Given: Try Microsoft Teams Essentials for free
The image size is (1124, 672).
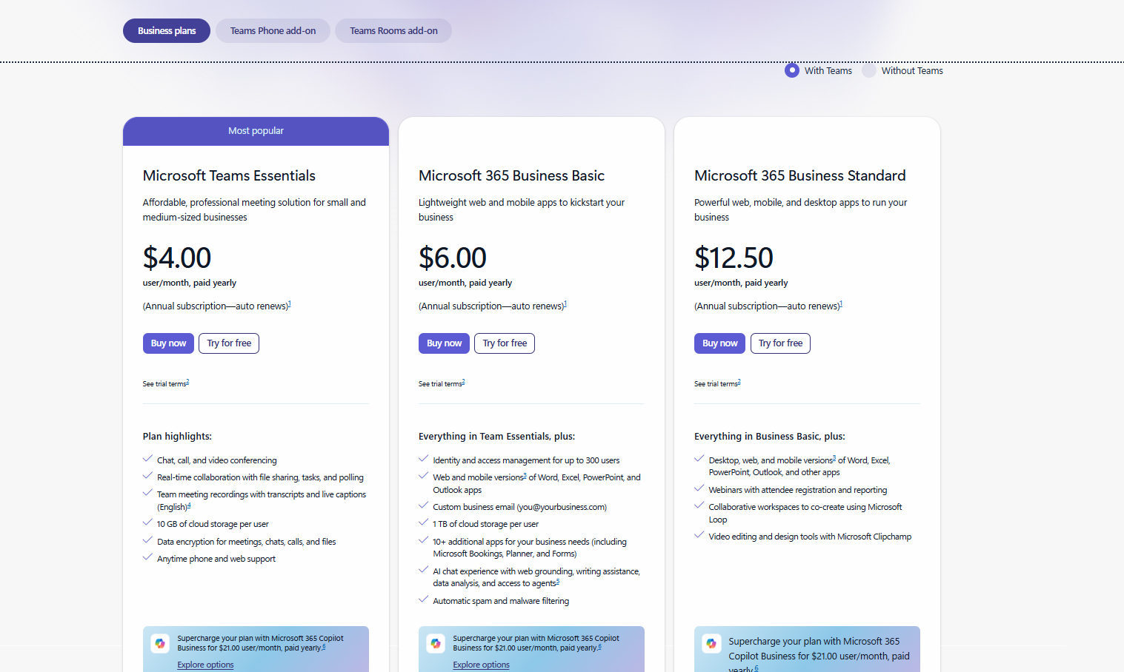Looking at the screenshot, I should point(229,343).
